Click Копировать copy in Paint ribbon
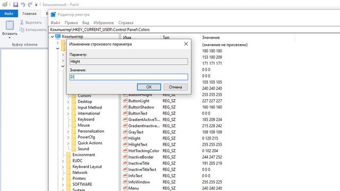The image size is (340, 191). (x=33, y=30)
